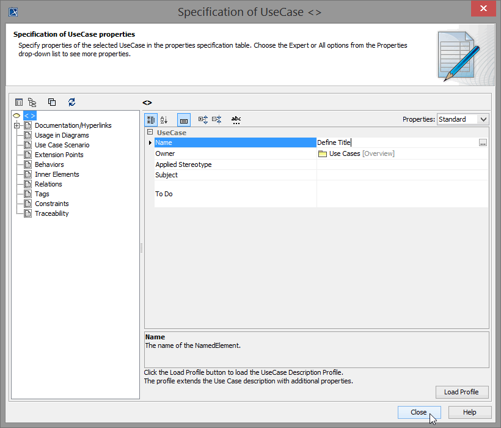The width and height of the screenshot is (501, 428).
Task: Open the Extension Points tree item
Action: click(59, 155)
